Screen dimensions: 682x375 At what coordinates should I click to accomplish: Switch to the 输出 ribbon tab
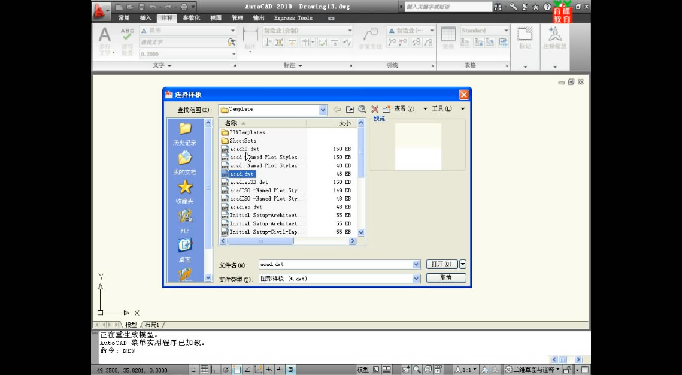point(258,18)
